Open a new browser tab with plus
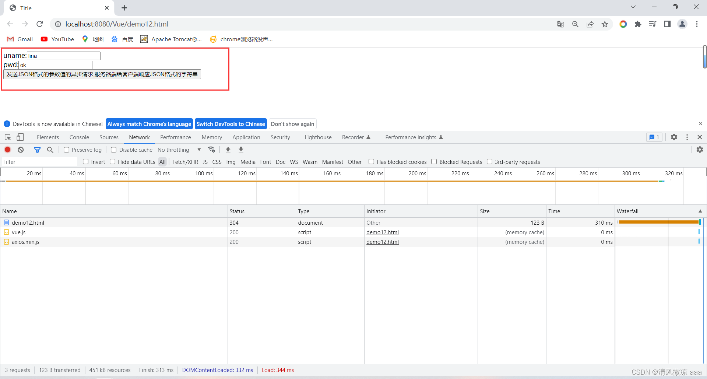 click(124, 8)
